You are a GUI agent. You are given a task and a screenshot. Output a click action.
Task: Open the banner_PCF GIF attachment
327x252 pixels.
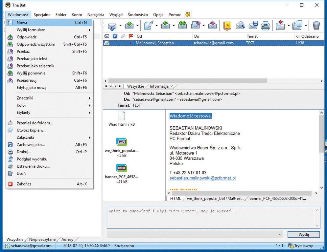121,168
